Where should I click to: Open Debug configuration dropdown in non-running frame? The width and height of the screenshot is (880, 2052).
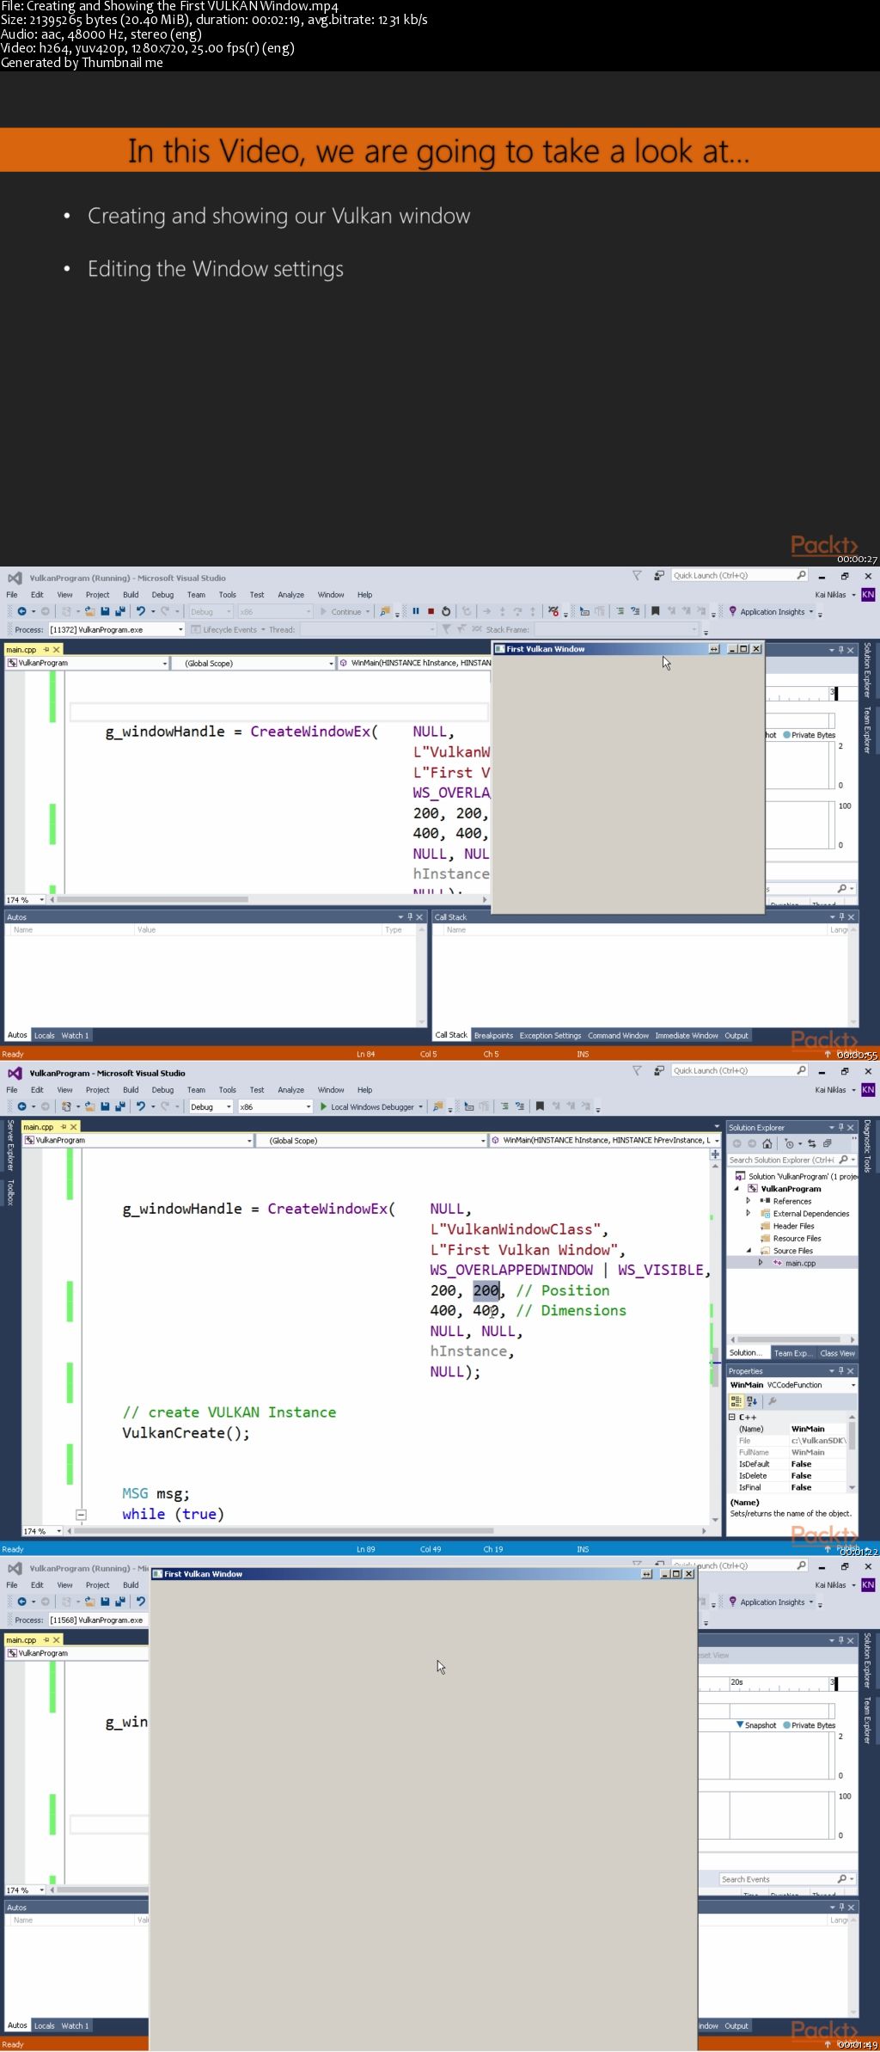point(211,1106)
